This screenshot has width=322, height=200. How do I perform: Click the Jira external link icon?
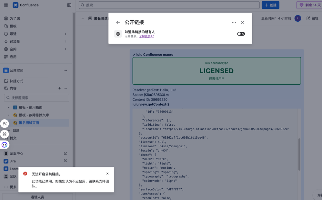click(65, 161)
